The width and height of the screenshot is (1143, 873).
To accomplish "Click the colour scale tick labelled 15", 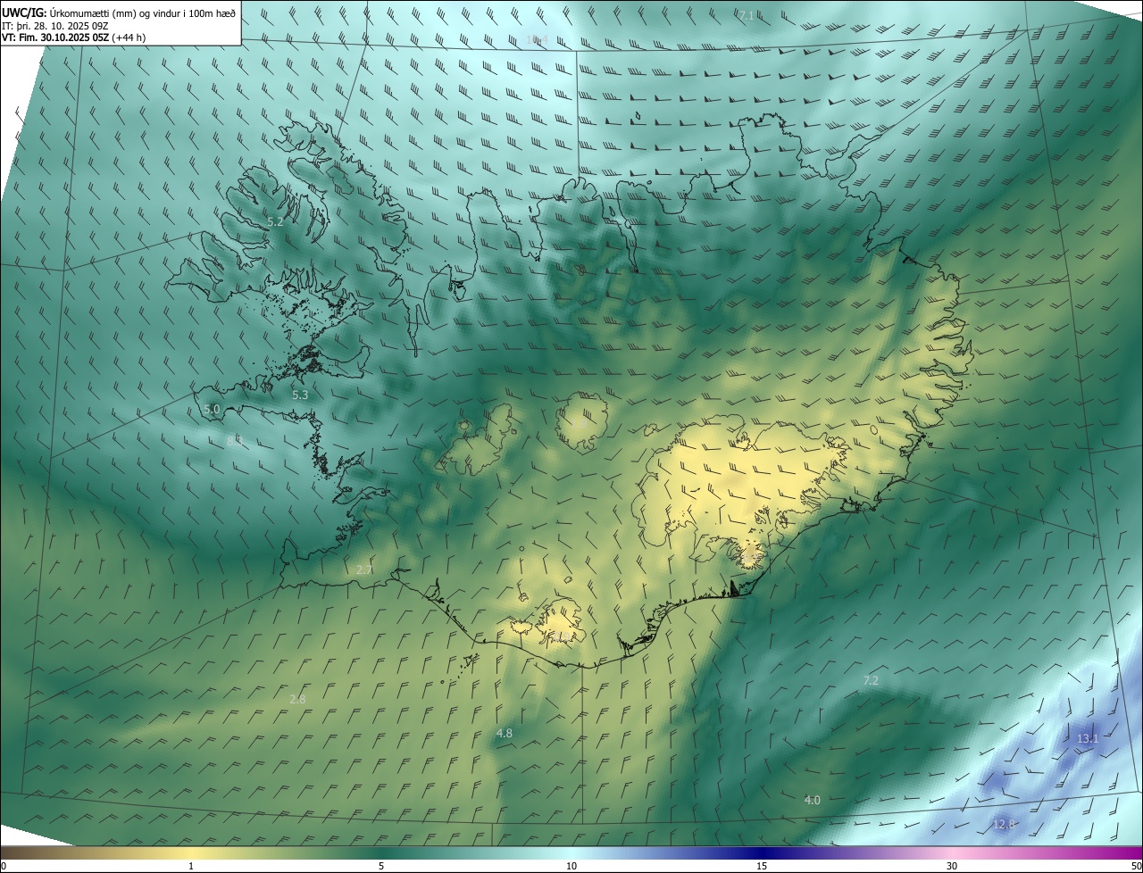I will tap(762, 866).
